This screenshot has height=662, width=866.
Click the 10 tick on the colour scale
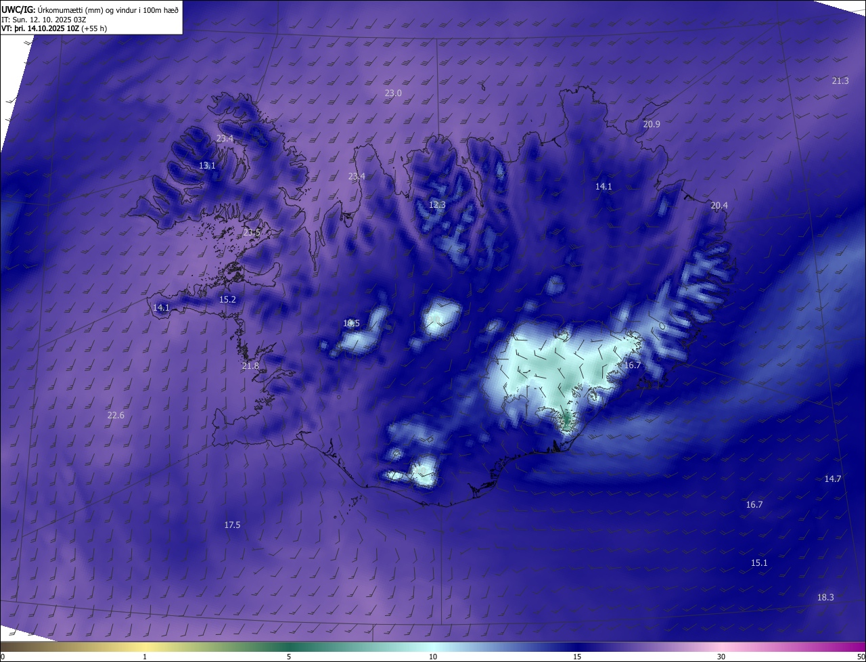pos(433,657)
